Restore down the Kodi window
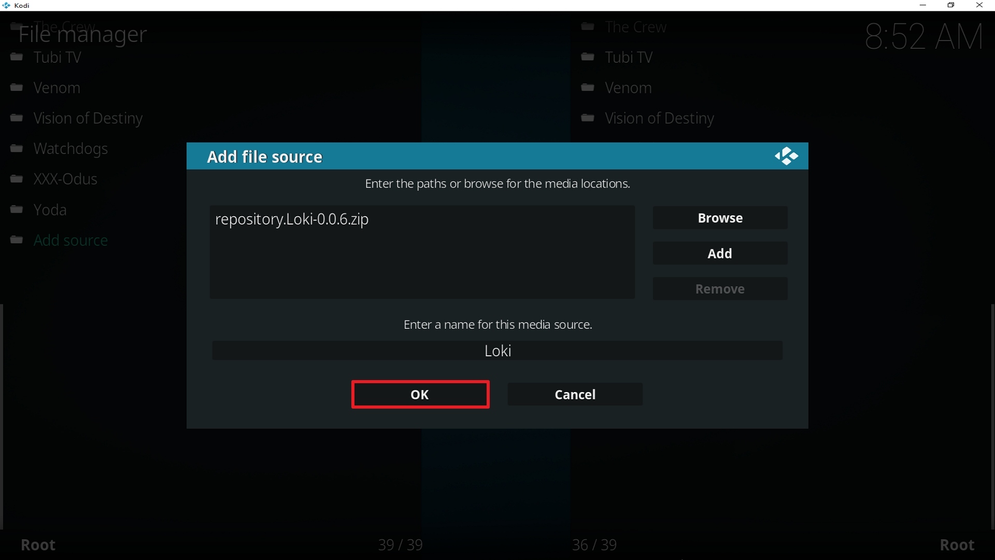This screenshot has width=995, height=560. [x=951, y=5]
